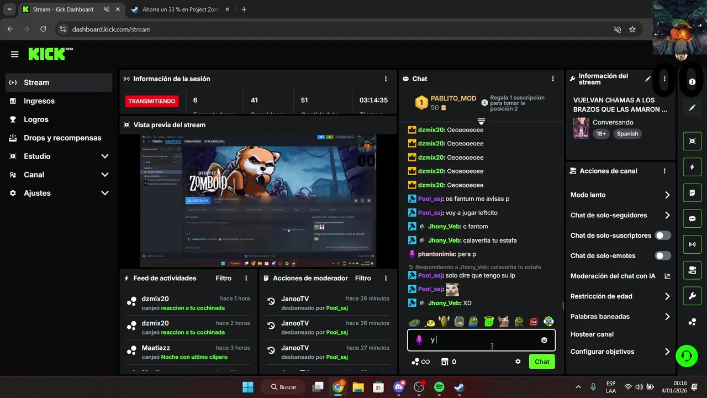Screen dimensions: 707x398
Task: Go to Ingresos in the sidebar
Action: pyautogui.click(x=59, y=101)
